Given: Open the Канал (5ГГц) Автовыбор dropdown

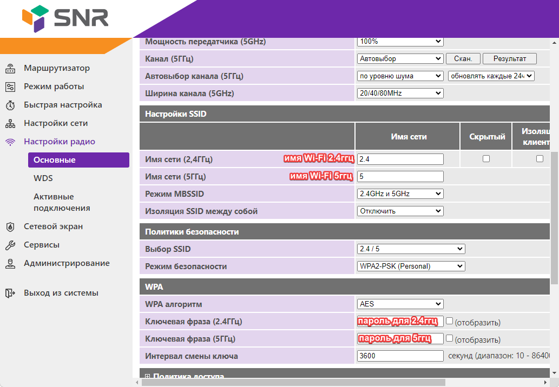Looking at the screenshot, I should 400,59.
